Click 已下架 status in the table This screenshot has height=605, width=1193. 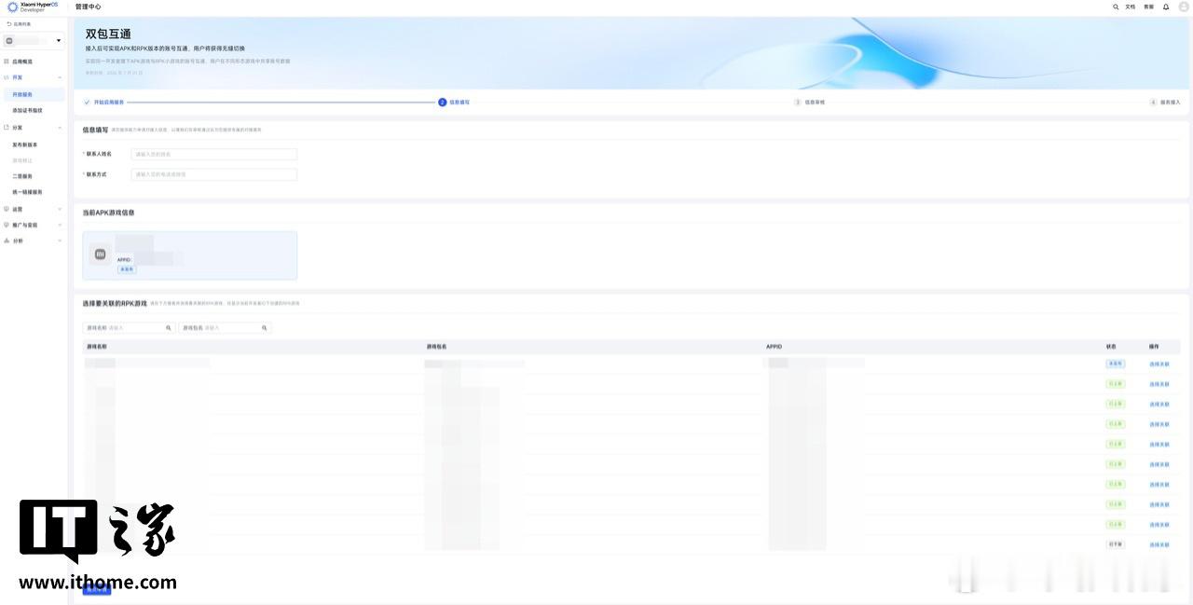tap(1116, 544)
